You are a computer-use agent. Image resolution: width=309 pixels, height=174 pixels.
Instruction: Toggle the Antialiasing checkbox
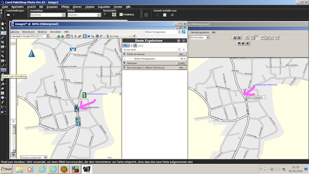[121, 14]
